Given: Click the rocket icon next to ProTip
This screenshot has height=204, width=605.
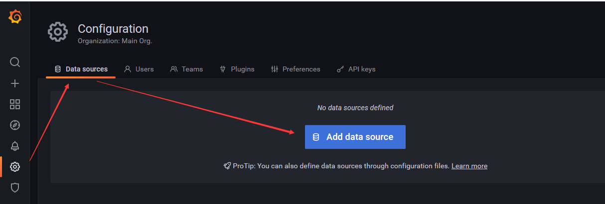Looking at the screenshot, I should tap(227, 166).
